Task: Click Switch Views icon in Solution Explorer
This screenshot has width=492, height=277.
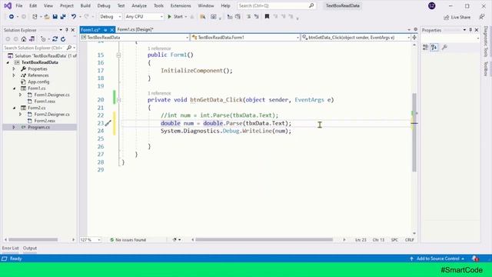Action: click(32, 39)
